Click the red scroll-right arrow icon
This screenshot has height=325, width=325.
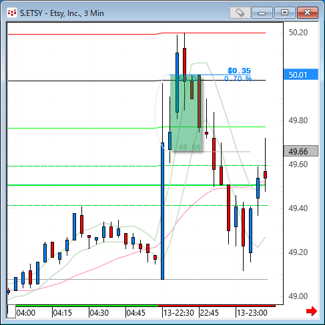pyautogui.click(x=312, y=311)
